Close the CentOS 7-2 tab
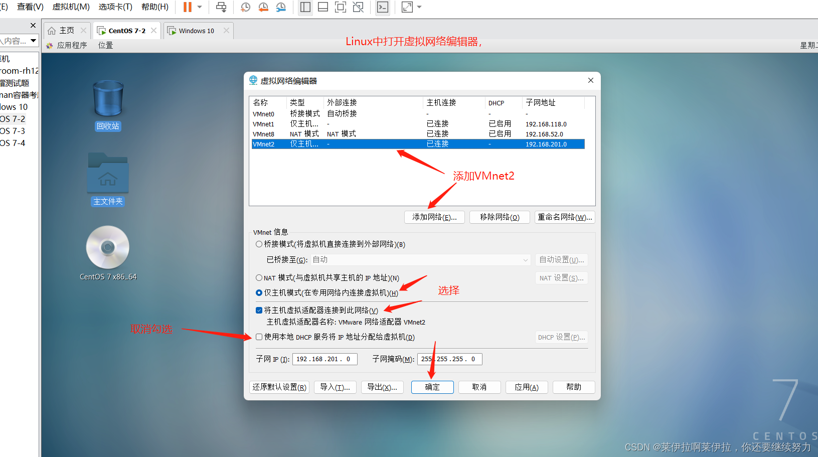This screenshot has width=818, height=457. coord(153,31)
